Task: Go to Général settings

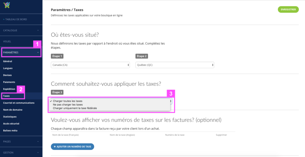Action: pyautogui.click(x=7, y=61)
